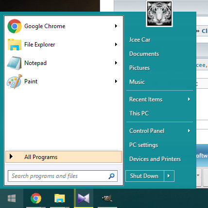Expand the Recent Items submenu arrow
208x208 pixels.
pos(189,99)
